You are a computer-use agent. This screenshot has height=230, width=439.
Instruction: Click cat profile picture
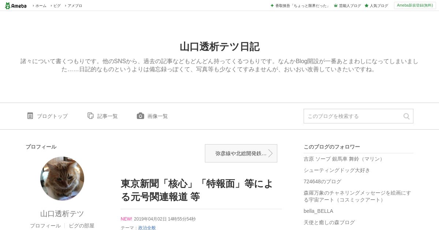pyautogui.click(x=62, y=179)
